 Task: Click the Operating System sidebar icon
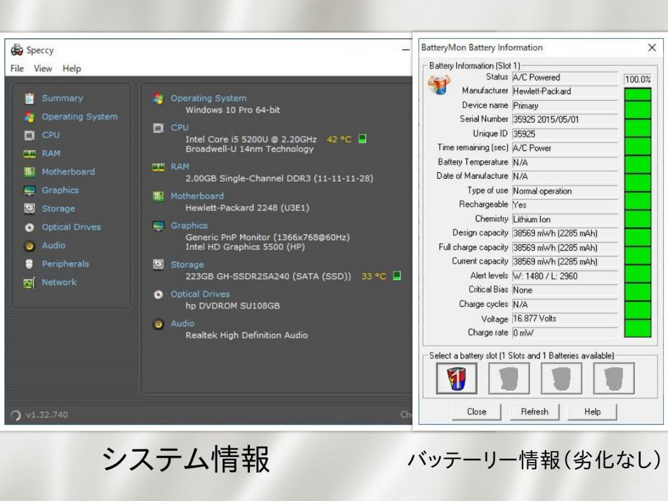click(29, 117)
